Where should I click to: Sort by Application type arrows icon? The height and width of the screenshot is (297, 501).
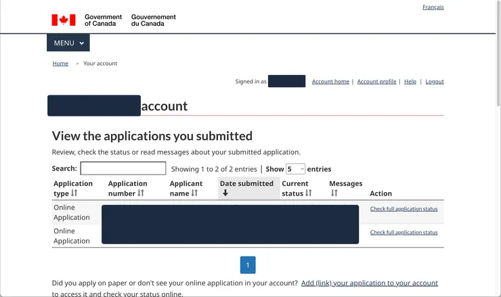pyautogui.click(x=74, y=193)
